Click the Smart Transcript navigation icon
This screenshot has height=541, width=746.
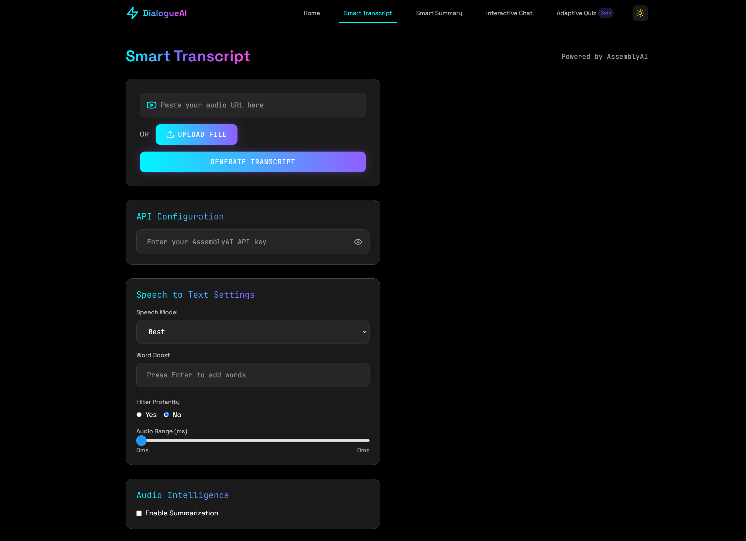tap(368, 13)
